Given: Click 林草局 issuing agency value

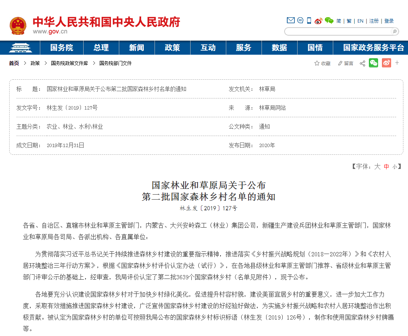Looking at the screenshot, I should tap(267, 89).
